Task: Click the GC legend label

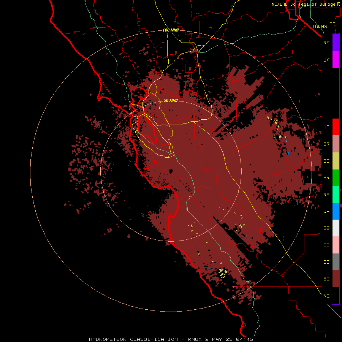Action: [x=326, y=262]
